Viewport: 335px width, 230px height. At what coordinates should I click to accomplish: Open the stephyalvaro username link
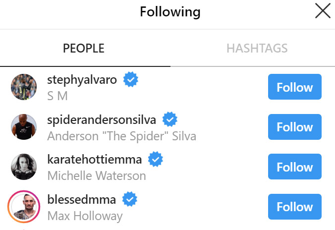click(x=82, y=80)
